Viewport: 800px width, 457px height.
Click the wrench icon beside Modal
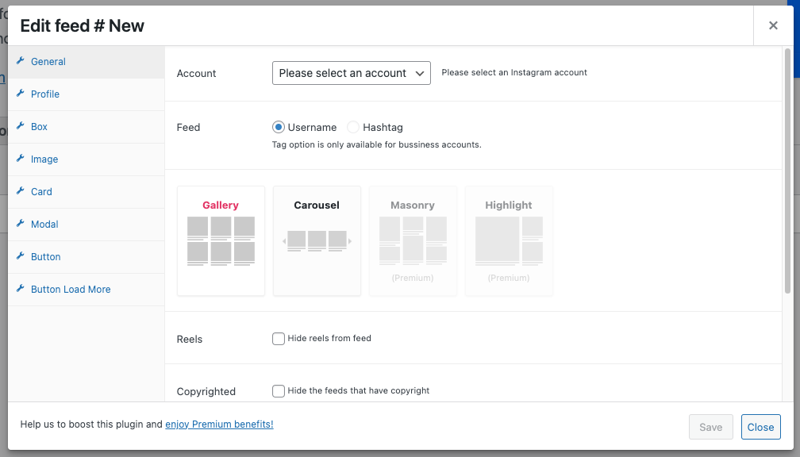click(21, 224)
